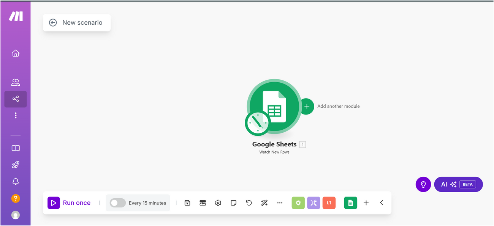Open the Every 15 minutes schedule setting
This screenshot has height=226, width=494.
pyautogui.click(x=147, y=203)
